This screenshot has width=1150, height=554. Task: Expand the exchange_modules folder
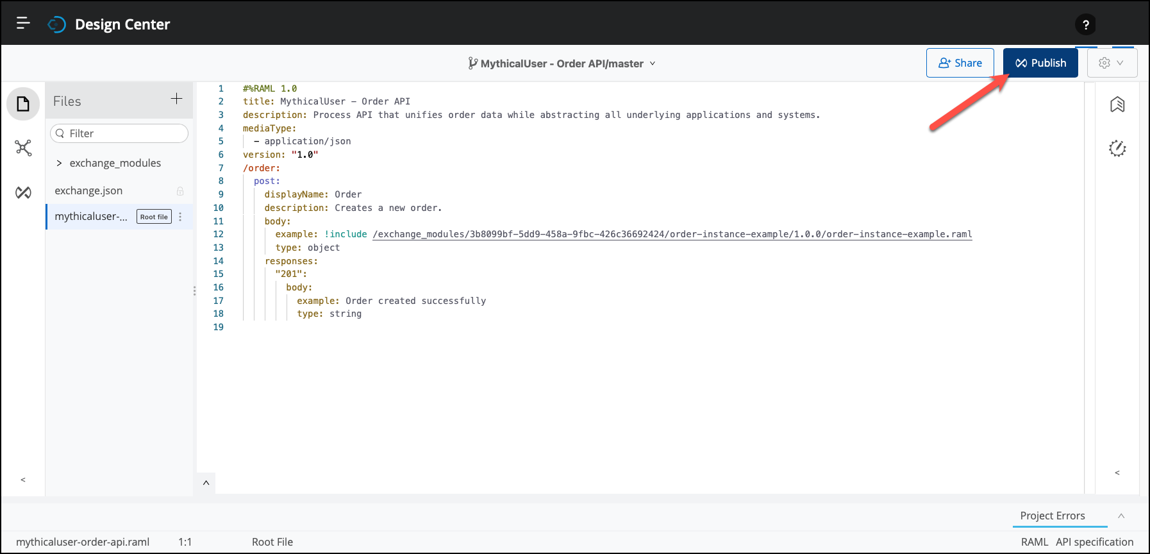point(59,163)
